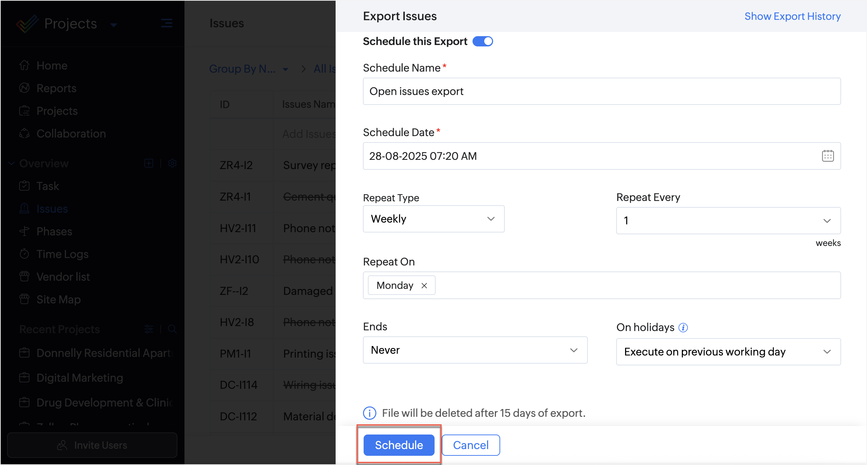Screen dimensions: 867x465
Task: Click the Recent Projects search icon
Action: pos(172,329)
